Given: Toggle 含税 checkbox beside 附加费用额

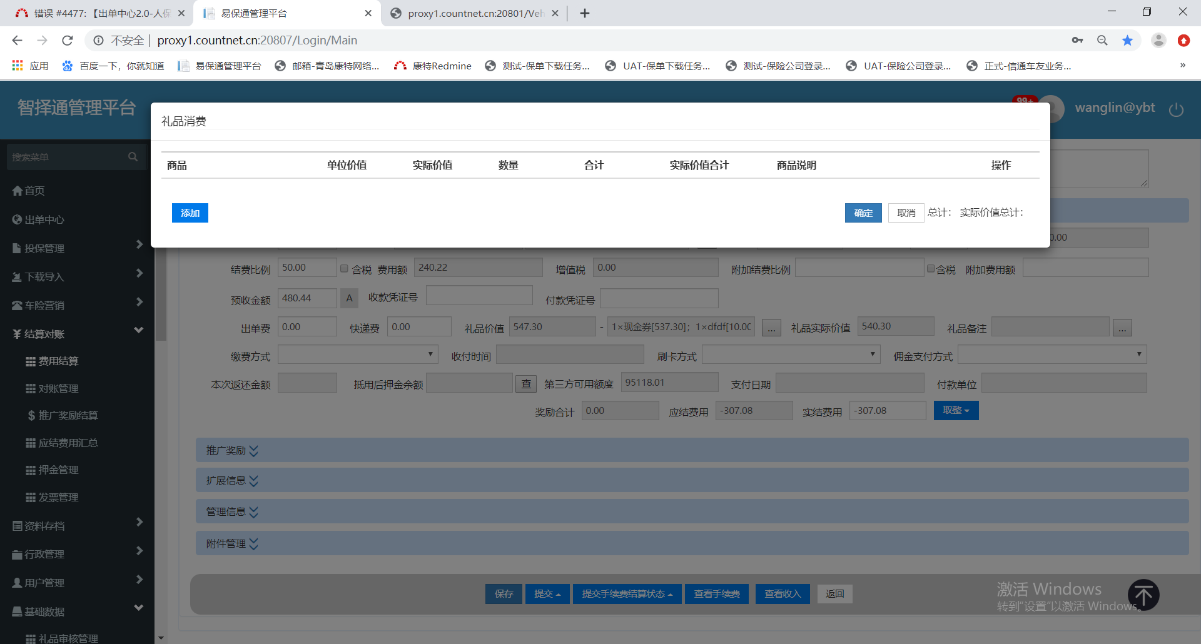Looking at the screenshot, I should [x=931, y=269].
